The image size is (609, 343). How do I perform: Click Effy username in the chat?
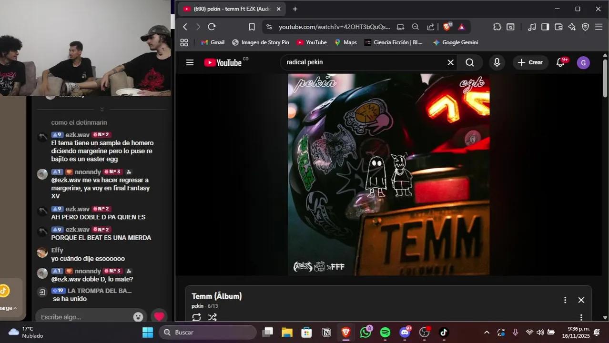(57, 250)
